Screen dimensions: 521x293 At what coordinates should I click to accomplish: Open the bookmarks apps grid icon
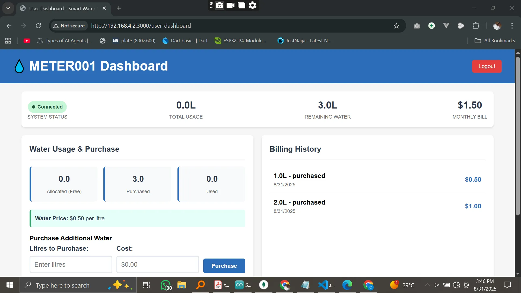(x=8, y=41)
